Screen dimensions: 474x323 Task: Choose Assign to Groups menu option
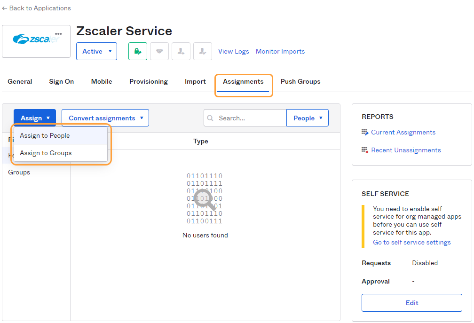point(46,153)
